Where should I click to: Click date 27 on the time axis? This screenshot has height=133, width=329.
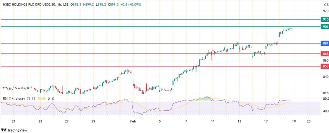pyautogui.click(x=67, y=121)
